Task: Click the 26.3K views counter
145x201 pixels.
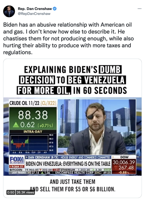Action: 25,192
